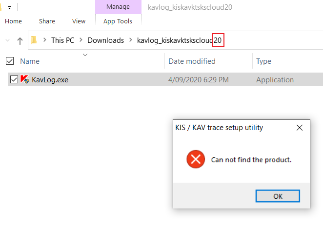Screen dimensions: 323x226
Task: Uncheck the KavLog.exe file checkbox
Action: pos(14,80)
